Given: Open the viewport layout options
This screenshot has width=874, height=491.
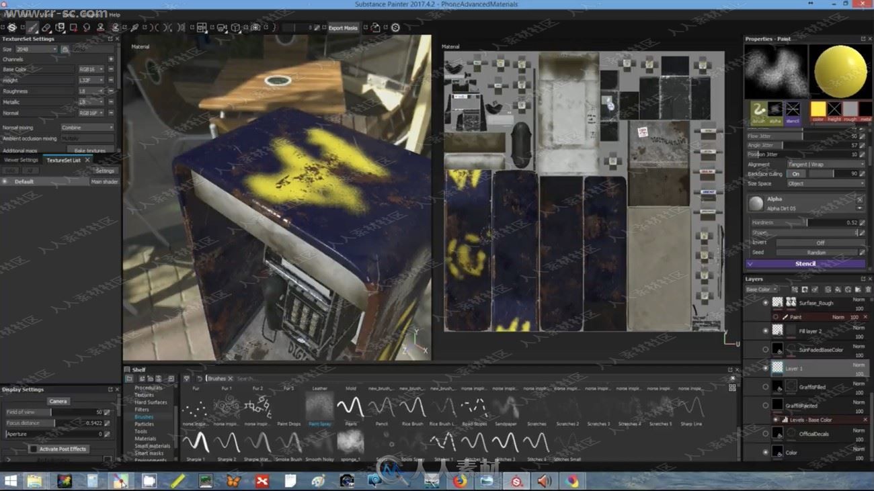Looking at the screenshot, I should [x=202, y=28].
